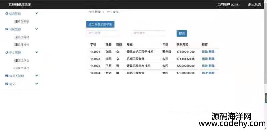Click the globe icon beside 学生管理

tap(7, 52)
